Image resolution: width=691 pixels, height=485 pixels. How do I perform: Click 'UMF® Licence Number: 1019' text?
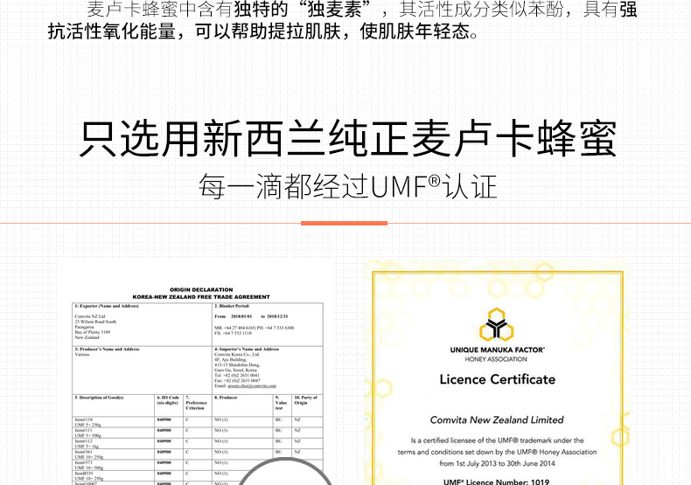(497, 482)
